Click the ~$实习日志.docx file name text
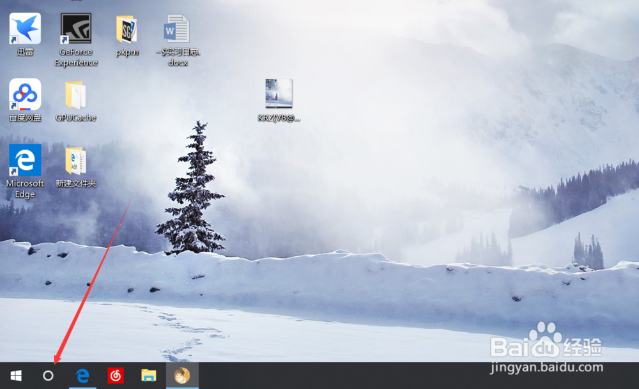Viewport: 639px width, 389px height. point(178,57)
